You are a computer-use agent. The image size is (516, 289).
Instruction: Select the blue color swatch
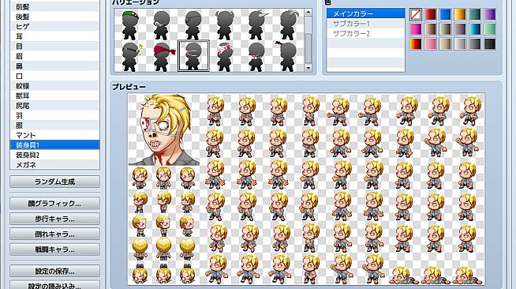click(x=445, y=14)
